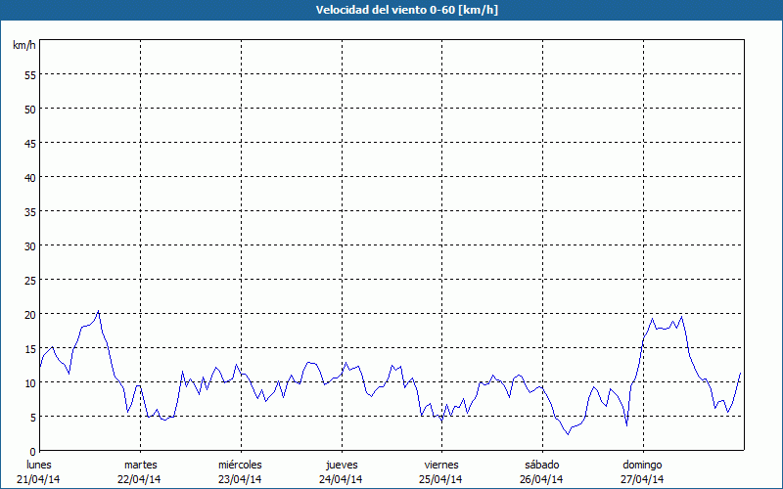Click the 24/04/14 date label
This screenshot has height=489, width=783.
[342, 478]
